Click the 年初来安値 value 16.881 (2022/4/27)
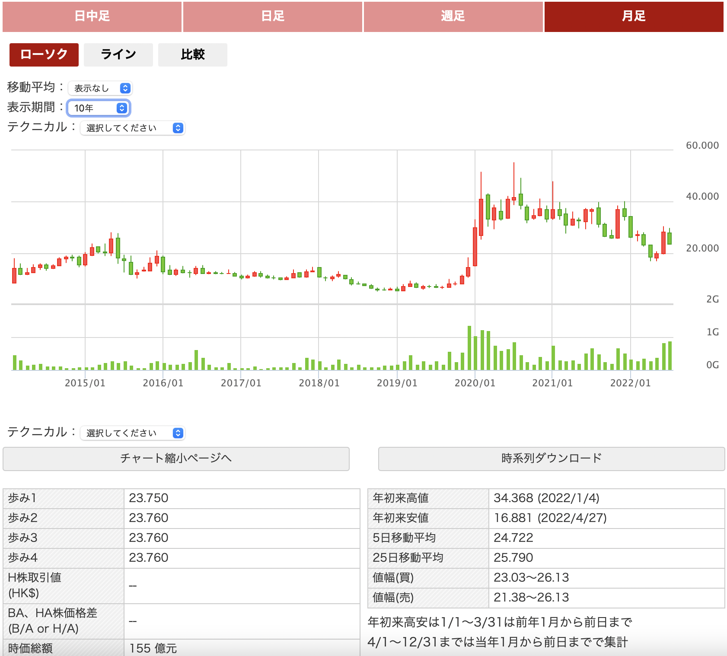Image resolution: width=727 pixels, height=656 pixels. pyautogui.click(x=550, y=518)
